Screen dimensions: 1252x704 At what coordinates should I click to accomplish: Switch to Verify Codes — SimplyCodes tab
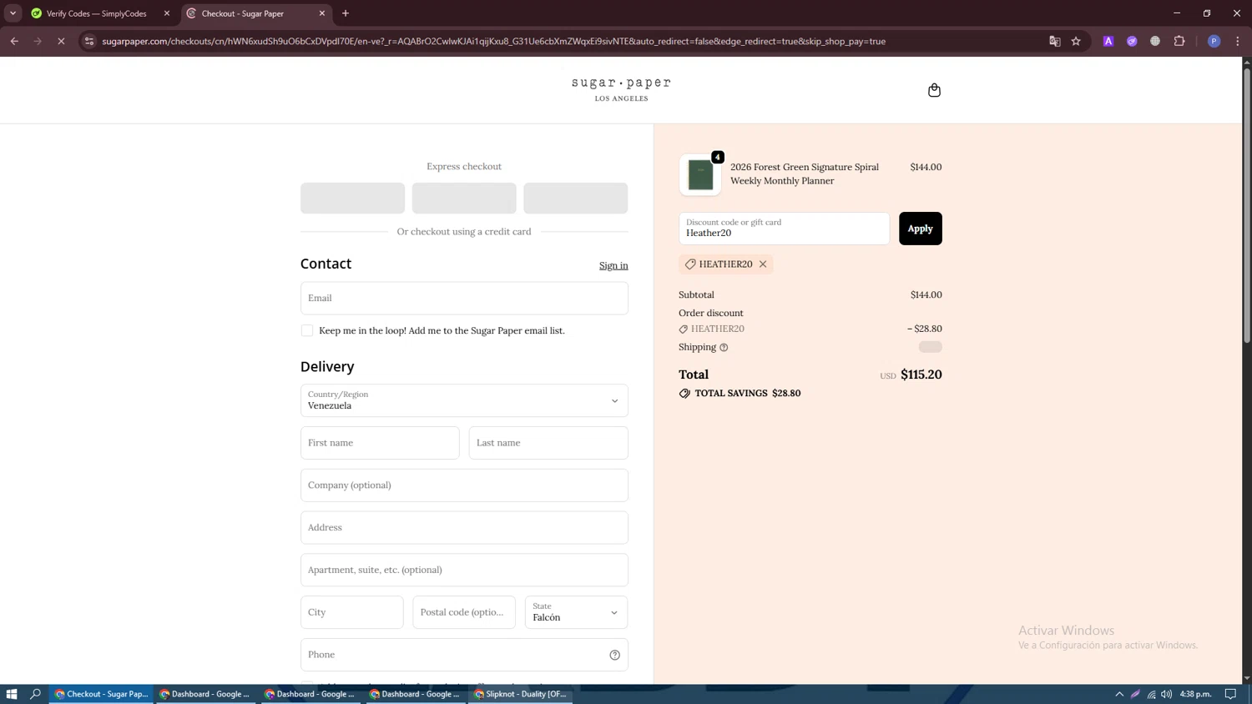pyautogui.click(x=97, y=13)
